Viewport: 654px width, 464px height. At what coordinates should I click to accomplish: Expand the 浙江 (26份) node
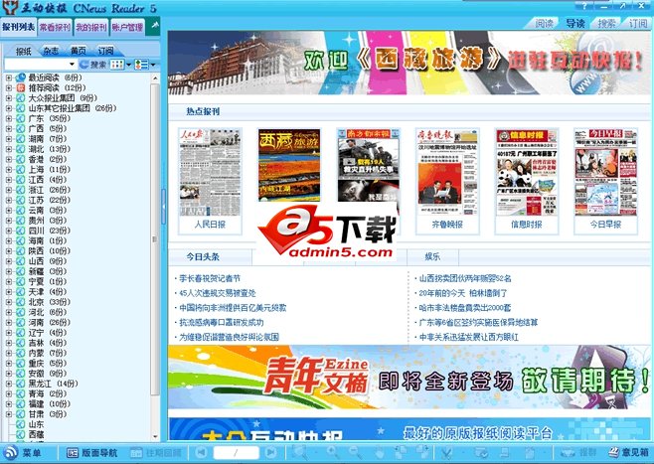(9, 190)
